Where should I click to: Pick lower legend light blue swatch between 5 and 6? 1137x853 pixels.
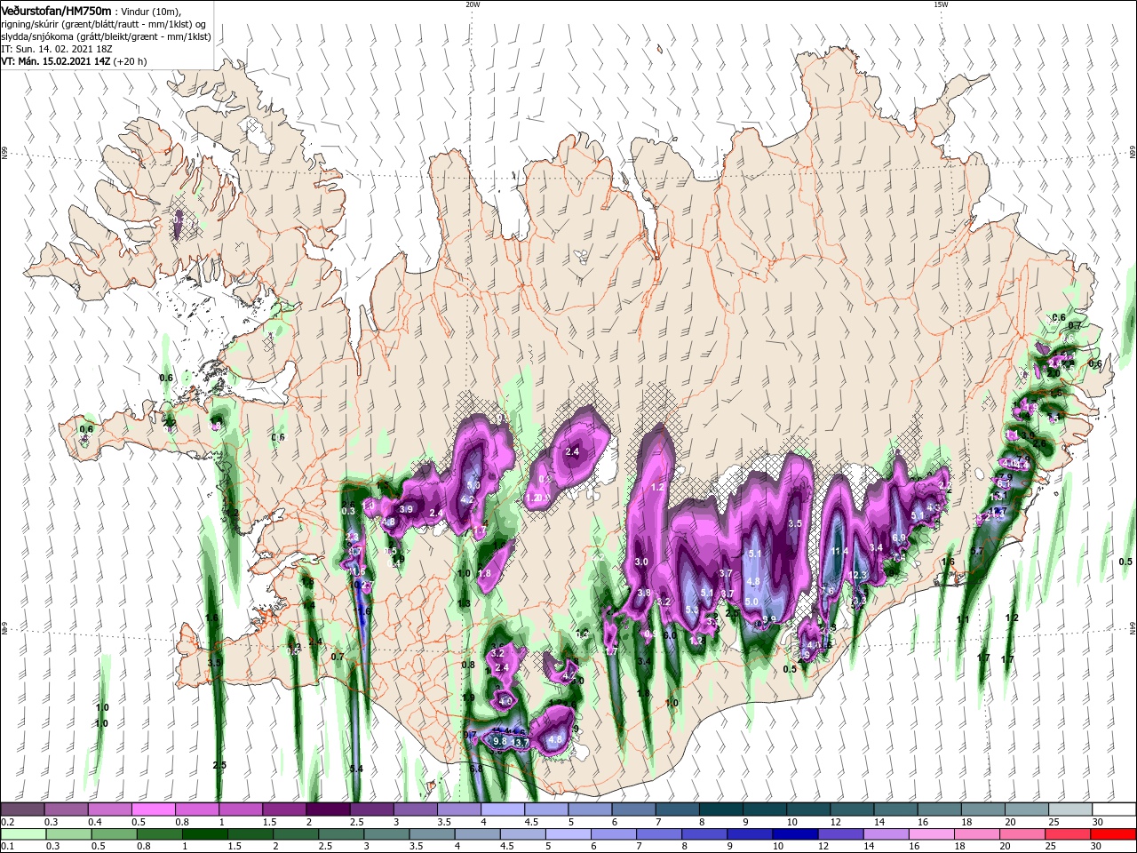(568, 834)
